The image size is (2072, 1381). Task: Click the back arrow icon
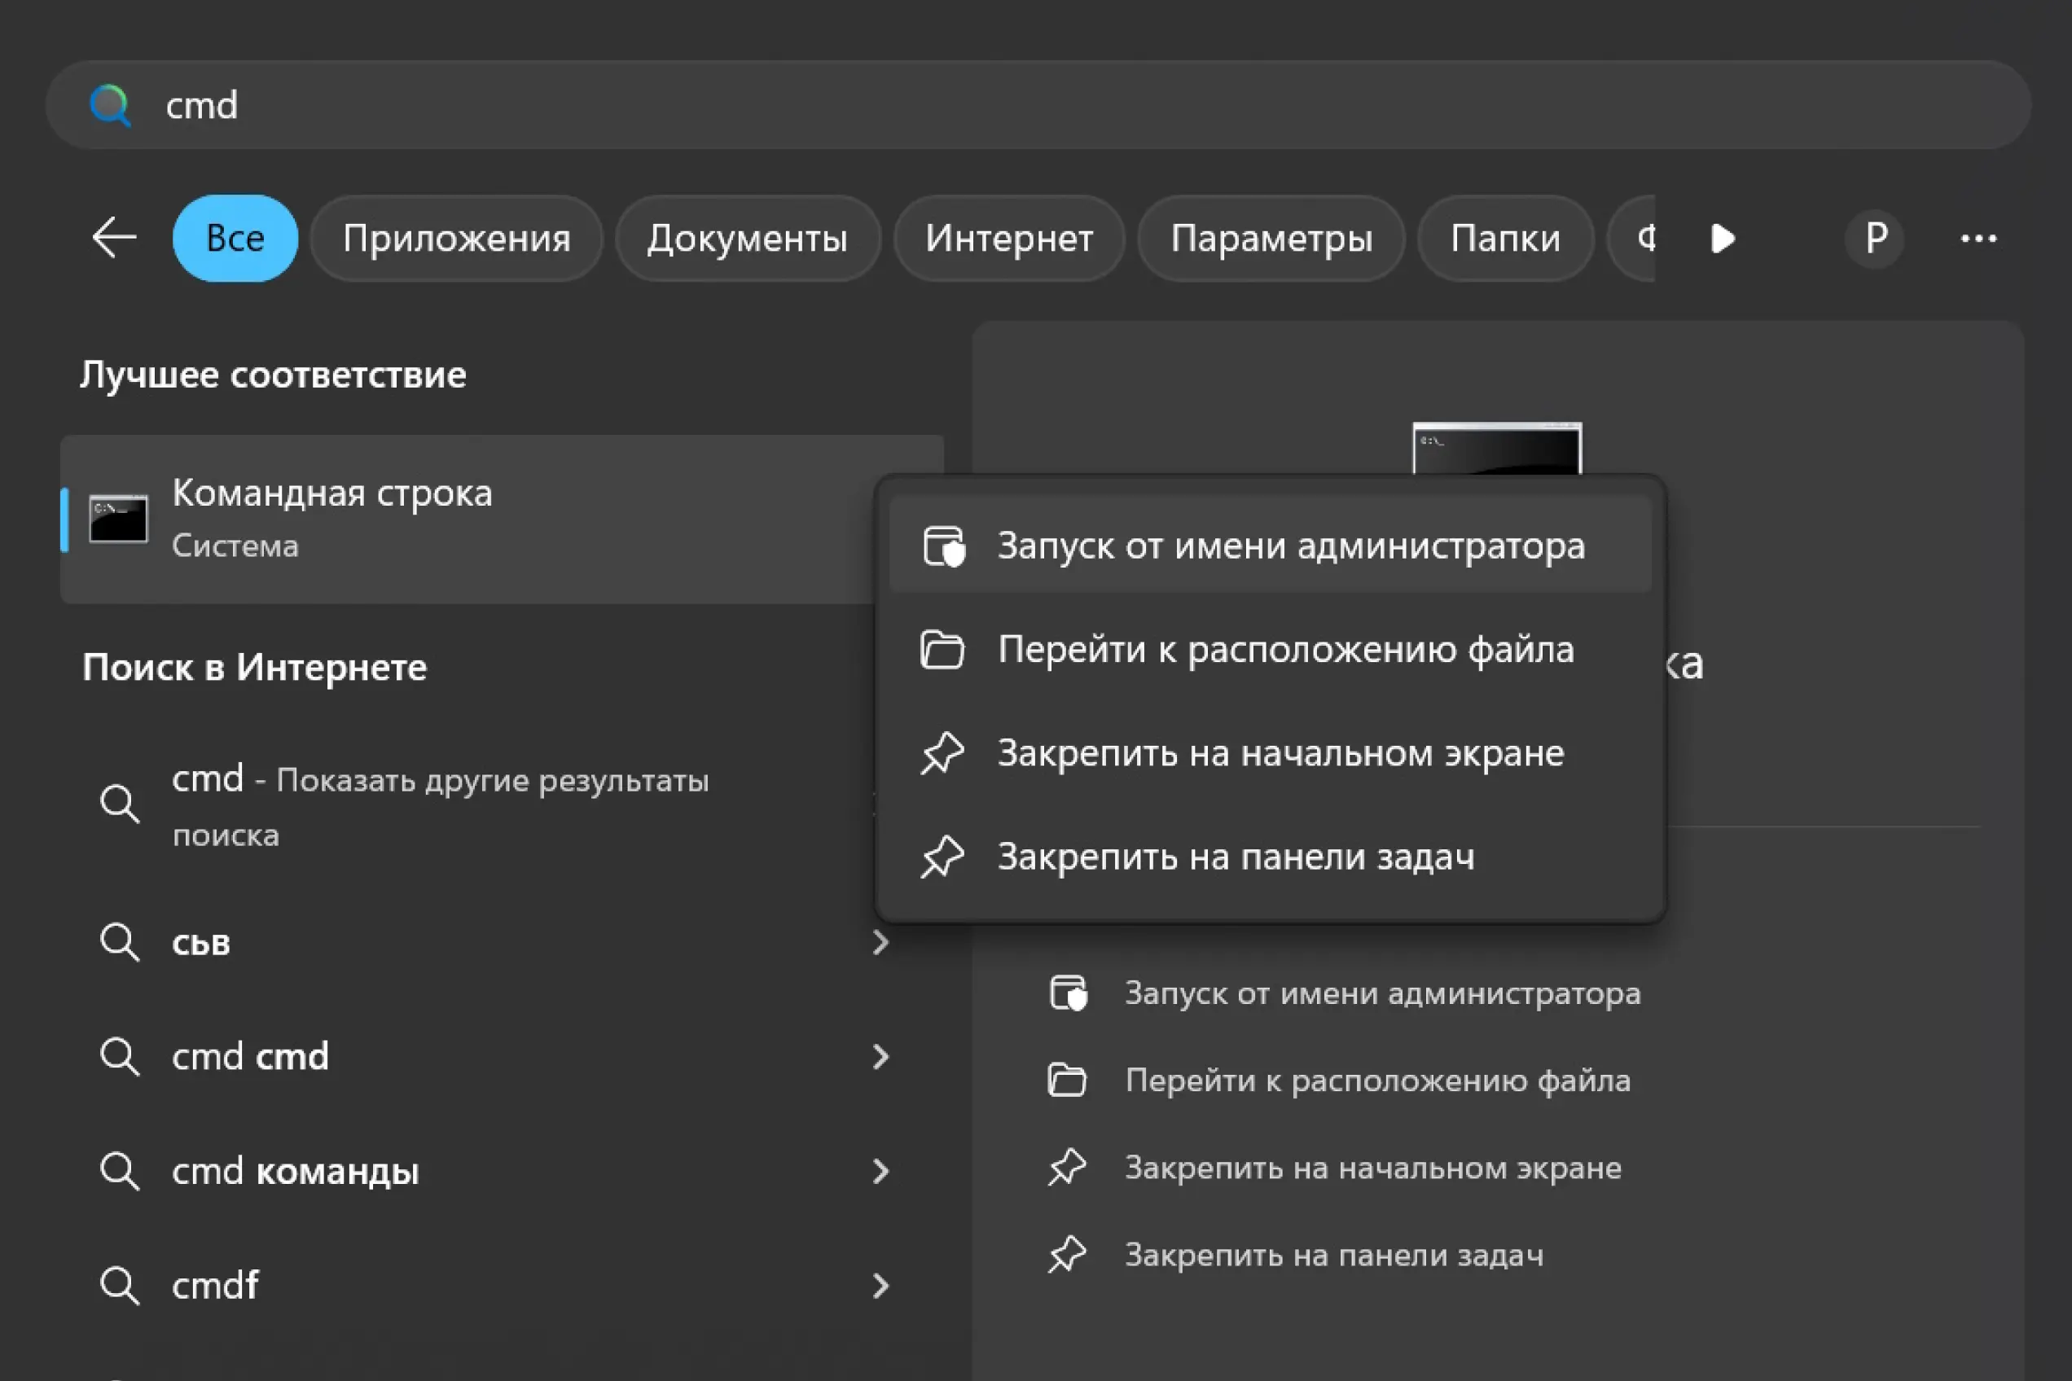115,238
